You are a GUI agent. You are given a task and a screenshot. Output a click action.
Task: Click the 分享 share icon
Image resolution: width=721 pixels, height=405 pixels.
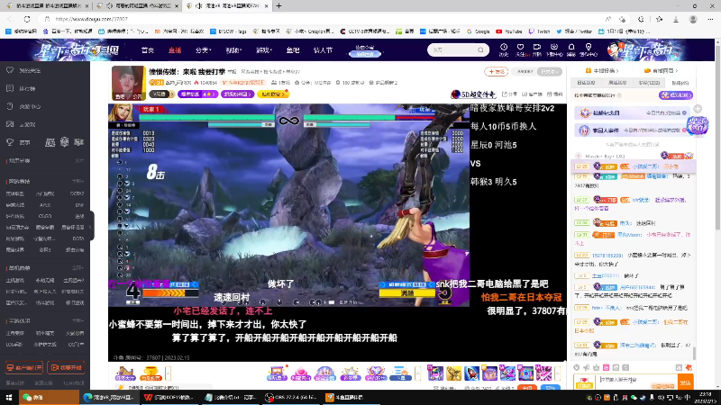(509, 94)
